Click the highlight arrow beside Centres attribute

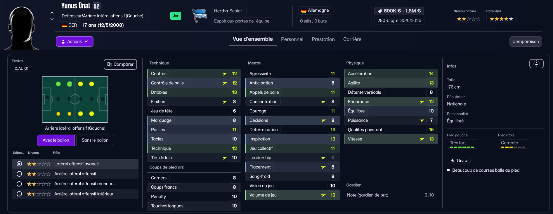click(225, 74)
